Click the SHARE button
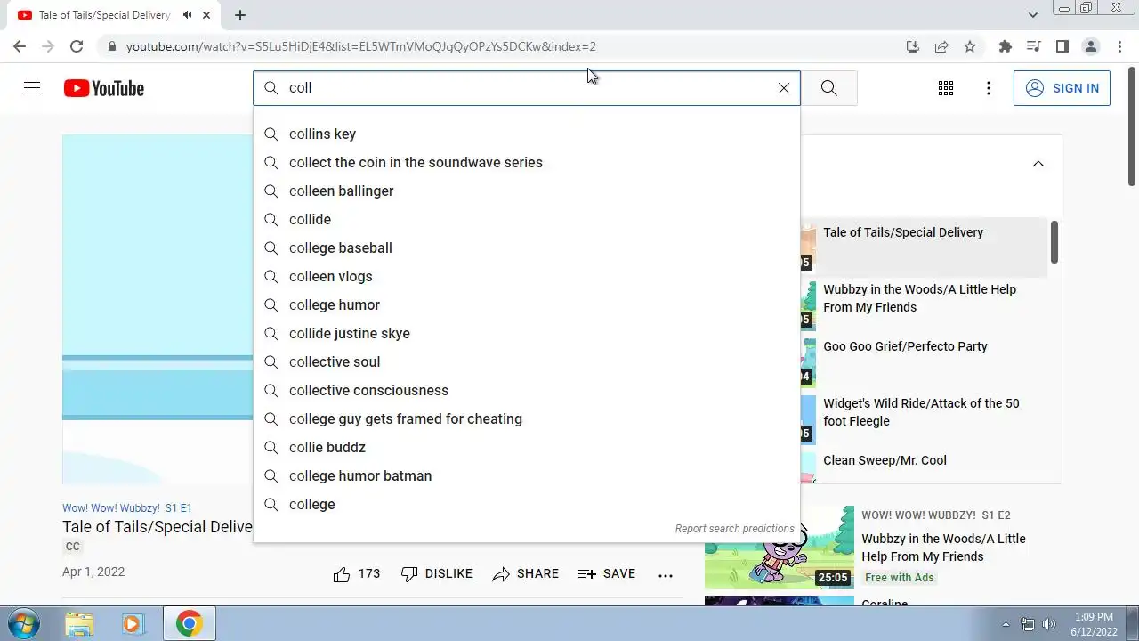The height and width of the screenshot is (641, 1139). (x=526, y=574)
